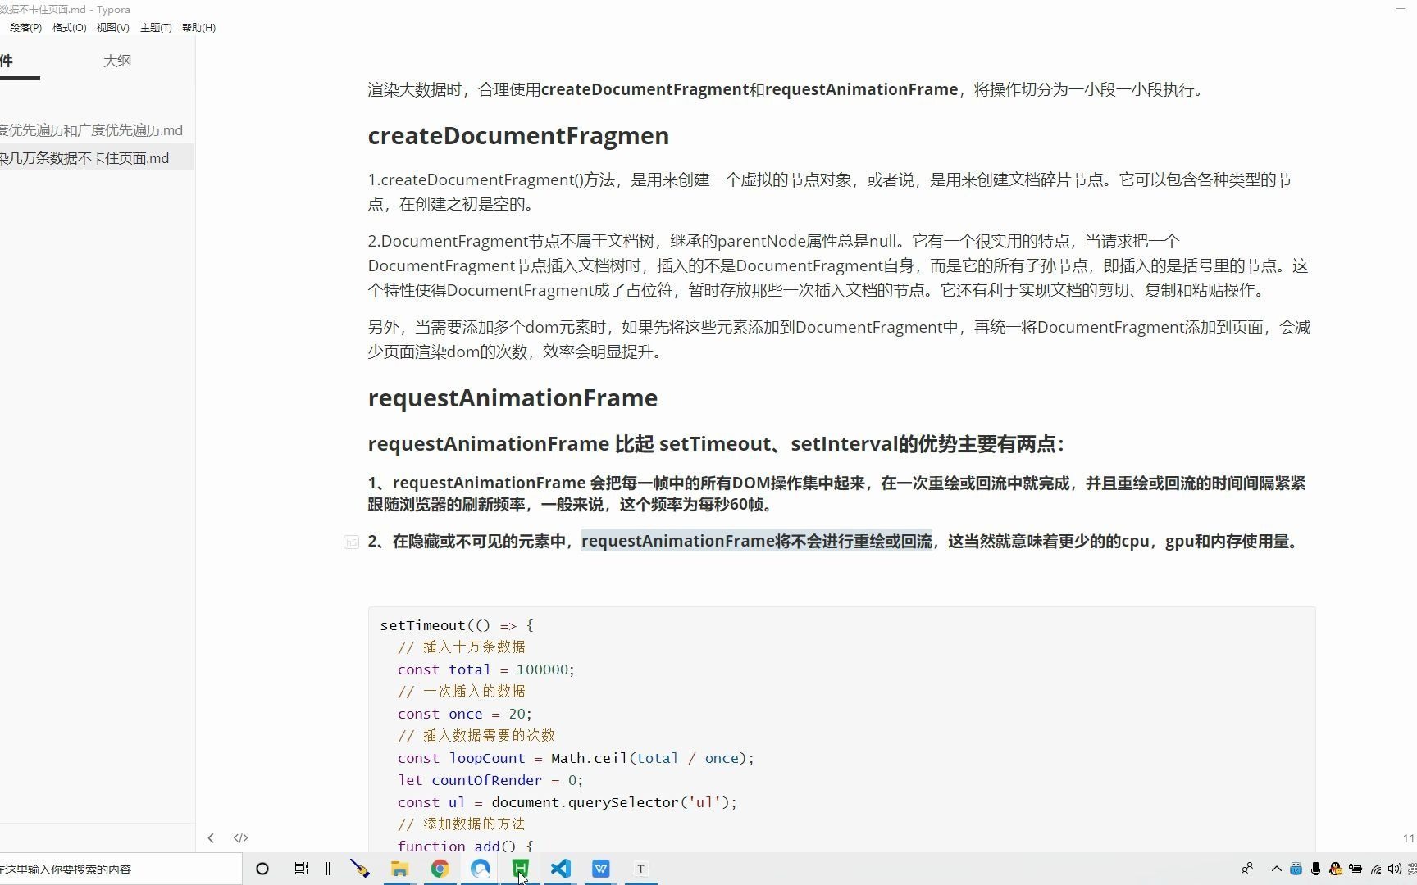Image resolution: width=1417 pixels, height=885 pixels.
Task: Click the setTimeout、setInterval subheading
Action: pos(716,444)
